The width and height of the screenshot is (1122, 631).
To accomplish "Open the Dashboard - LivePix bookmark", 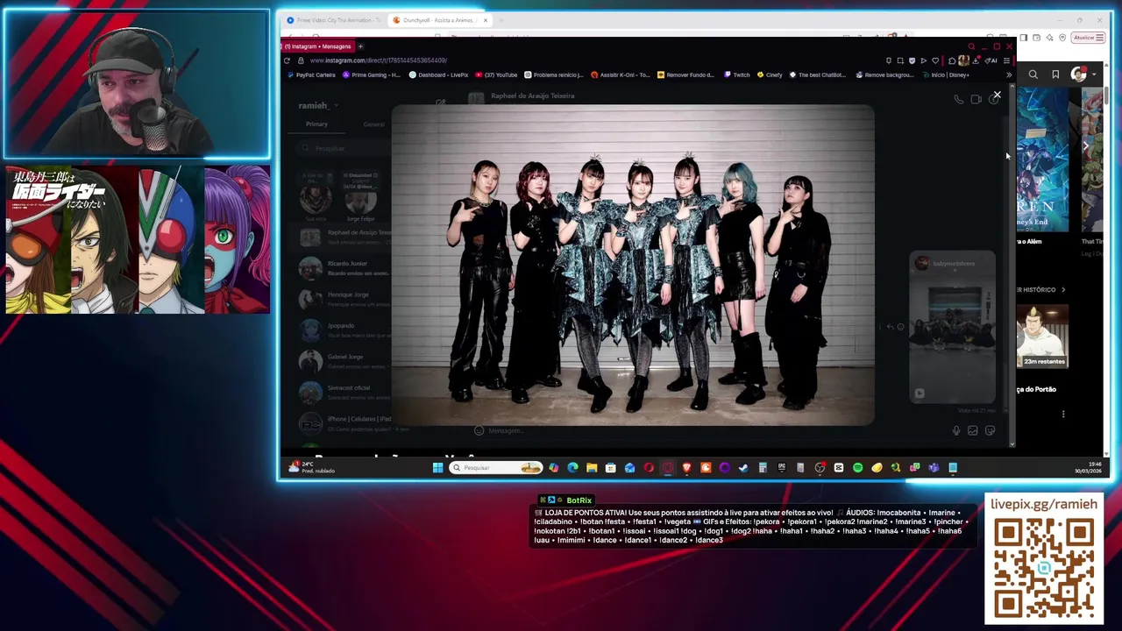I will tap(438, 75).
